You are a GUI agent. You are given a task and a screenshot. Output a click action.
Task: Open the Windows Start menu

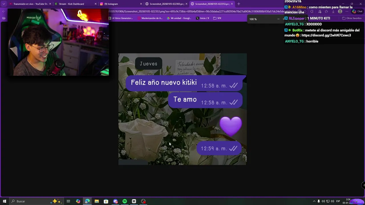pos(4,201)
